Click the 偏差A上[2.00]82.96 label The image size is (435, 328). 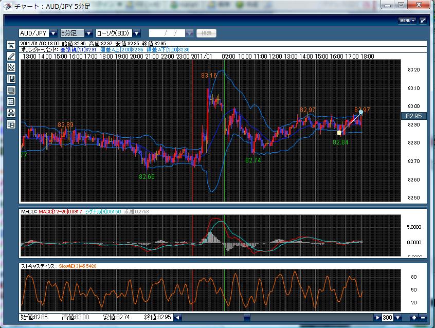click(121, 50)
